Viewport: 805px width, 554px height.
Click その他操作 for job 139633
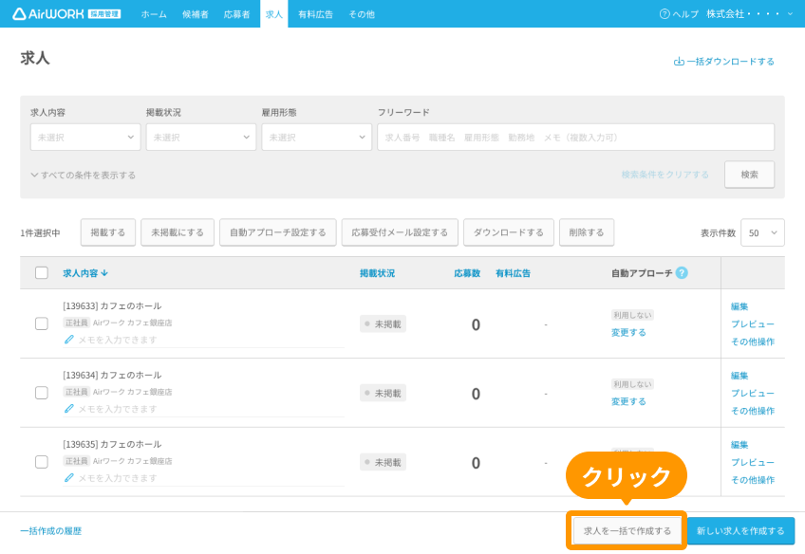coord(753,342)
